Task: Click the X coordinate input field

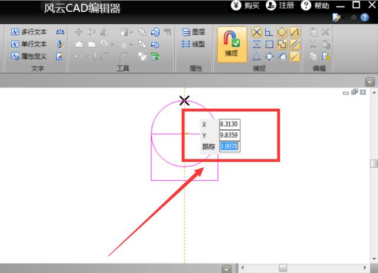Action: pos(229,125)
